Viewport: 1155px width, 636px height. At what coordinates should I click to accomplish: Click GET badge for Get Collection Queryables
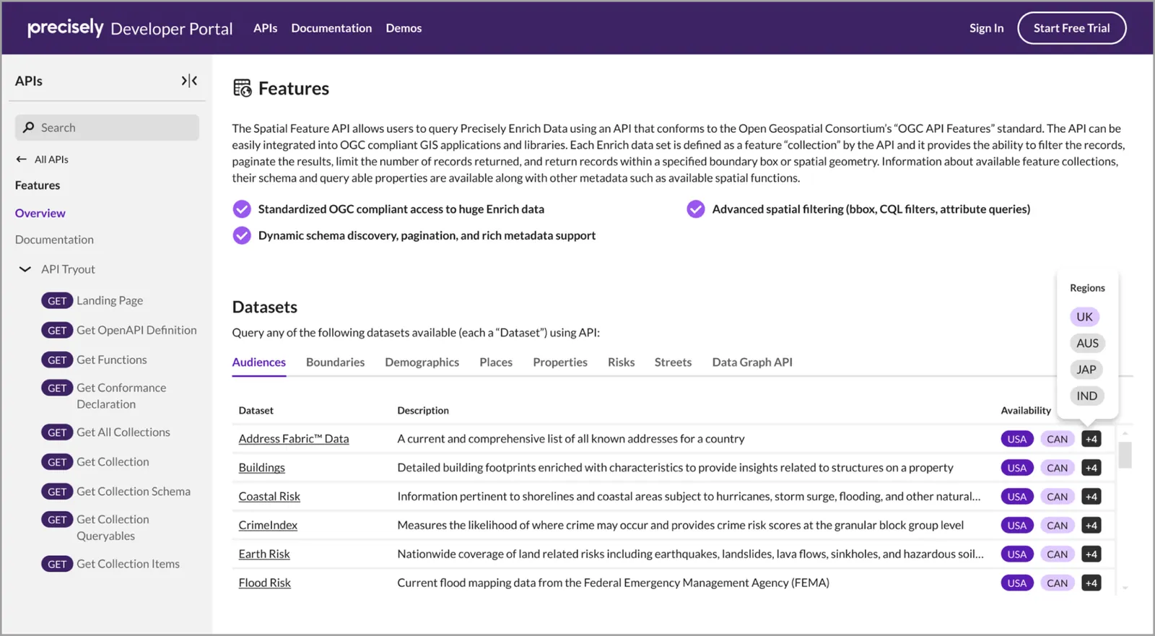[57, 520]
